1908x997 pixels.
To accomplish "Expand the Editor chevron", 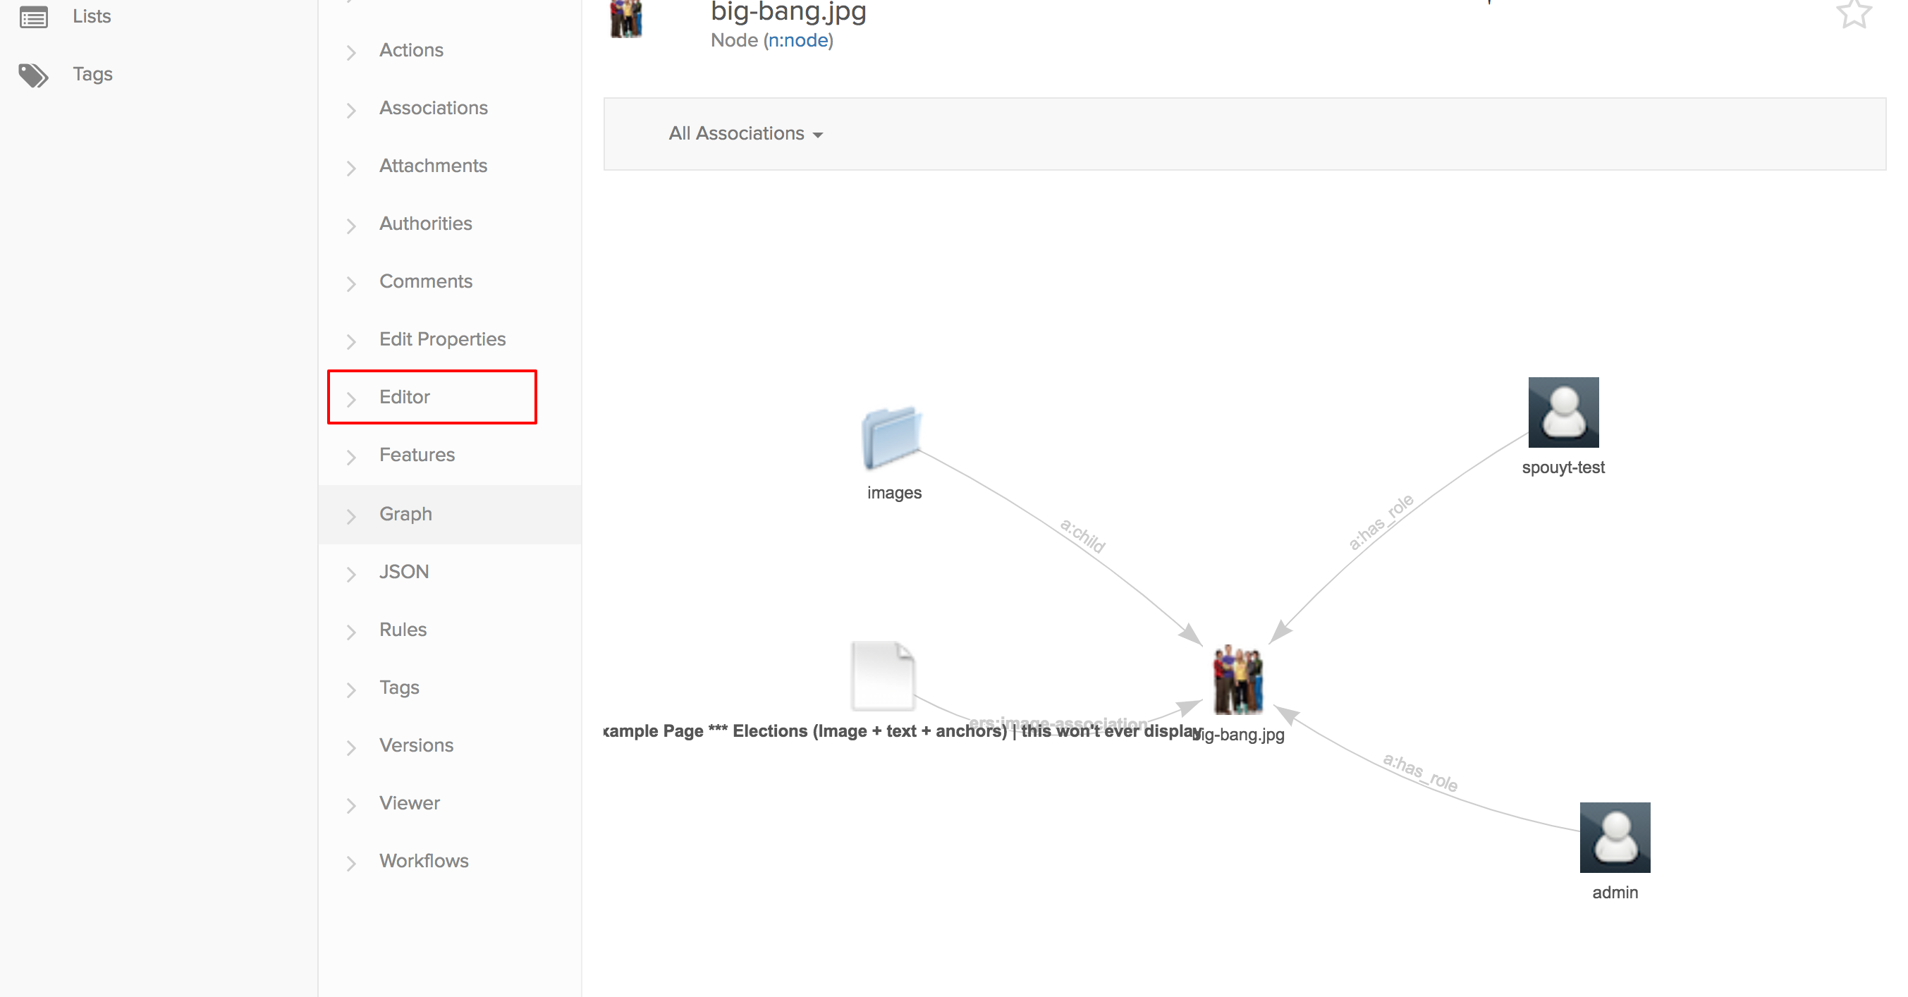I will pyautogui.click(x=352, y=399).
